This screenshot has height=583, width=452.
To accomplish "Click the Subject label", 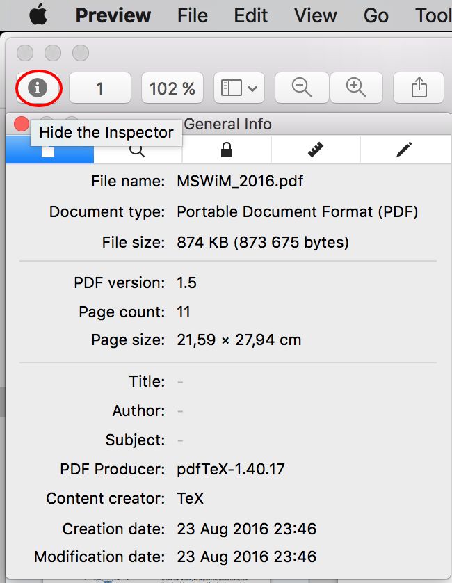I will pos(136,440).
